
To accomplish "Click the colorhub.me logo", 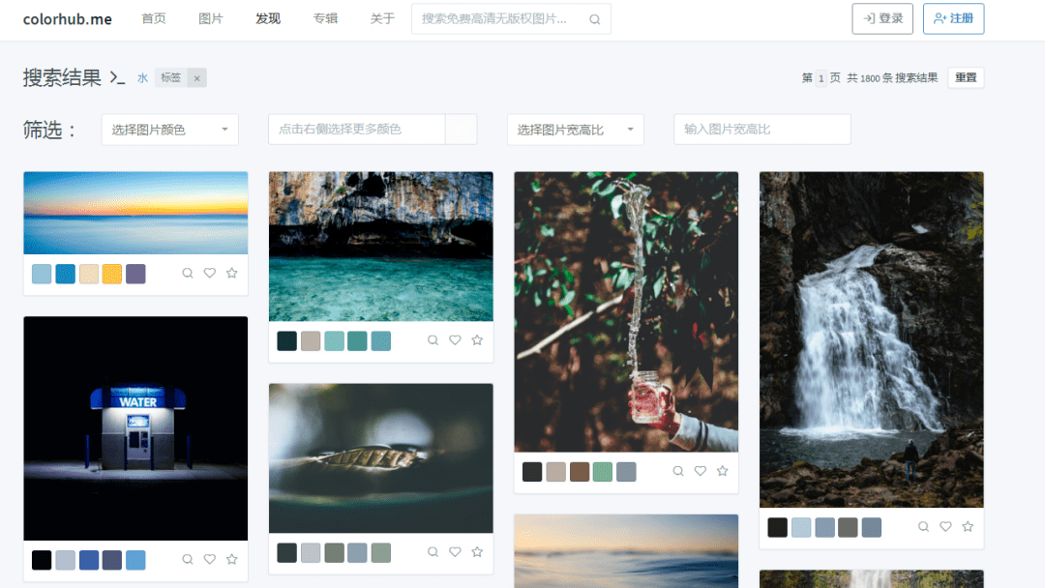I will coord(68,19).
